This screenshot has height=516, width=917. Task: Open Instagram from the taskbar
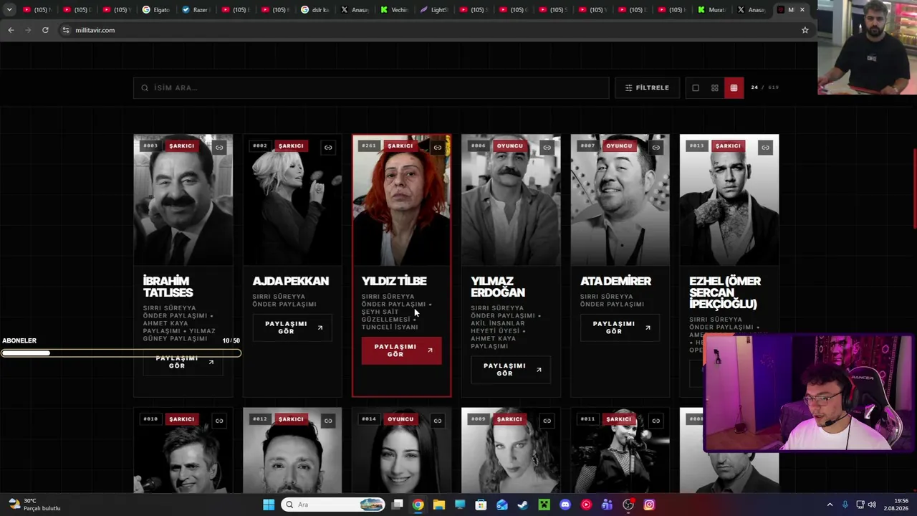point(649,505)
